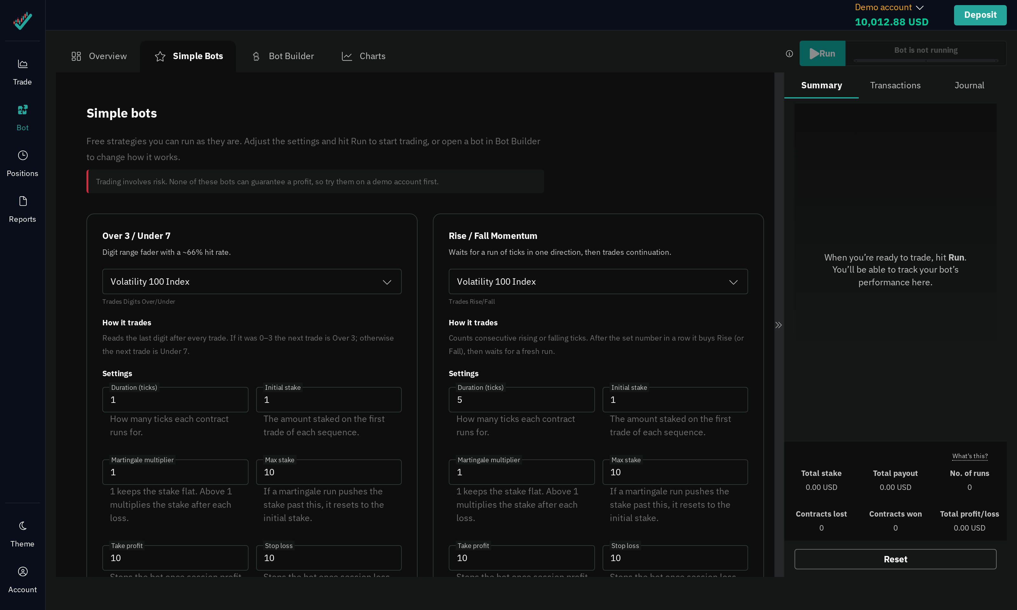Click the Trades Rise/Fall caption
This screenshot has width=1017, height=610.
pyautogui.click(x=472, y=302)
